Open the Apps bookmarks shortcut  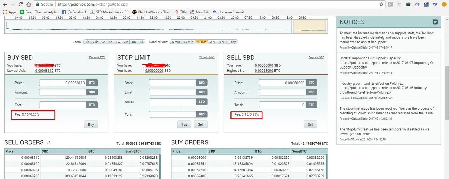point(9,12)
